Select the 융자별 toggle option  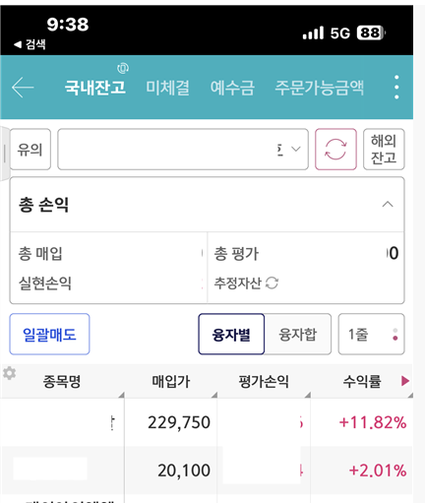point(231,334)
